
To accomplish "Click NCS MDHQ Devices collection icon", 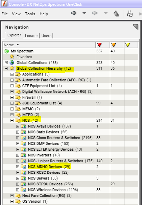I will [x=24, y=167].
